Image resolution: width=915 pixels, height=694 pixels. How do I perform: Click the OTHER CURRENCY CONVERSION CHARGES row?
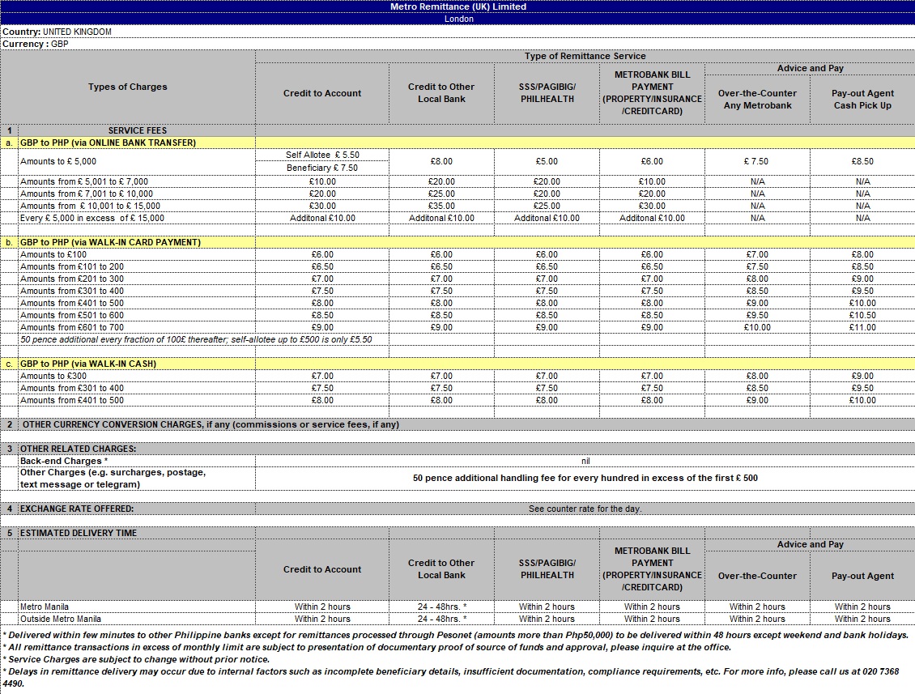(x=210, y=424)
